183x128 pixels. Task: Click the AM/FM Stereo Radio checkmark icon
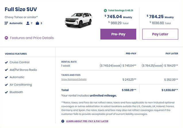tap(6, 70)
